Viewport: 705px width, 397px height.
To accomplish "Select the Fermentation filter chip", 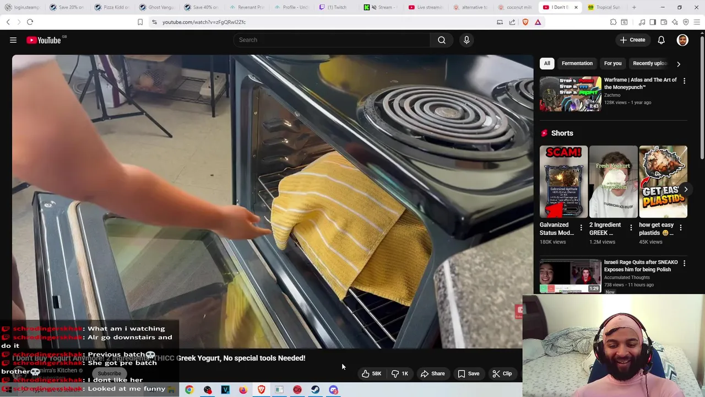I will (x=577, y=63).
